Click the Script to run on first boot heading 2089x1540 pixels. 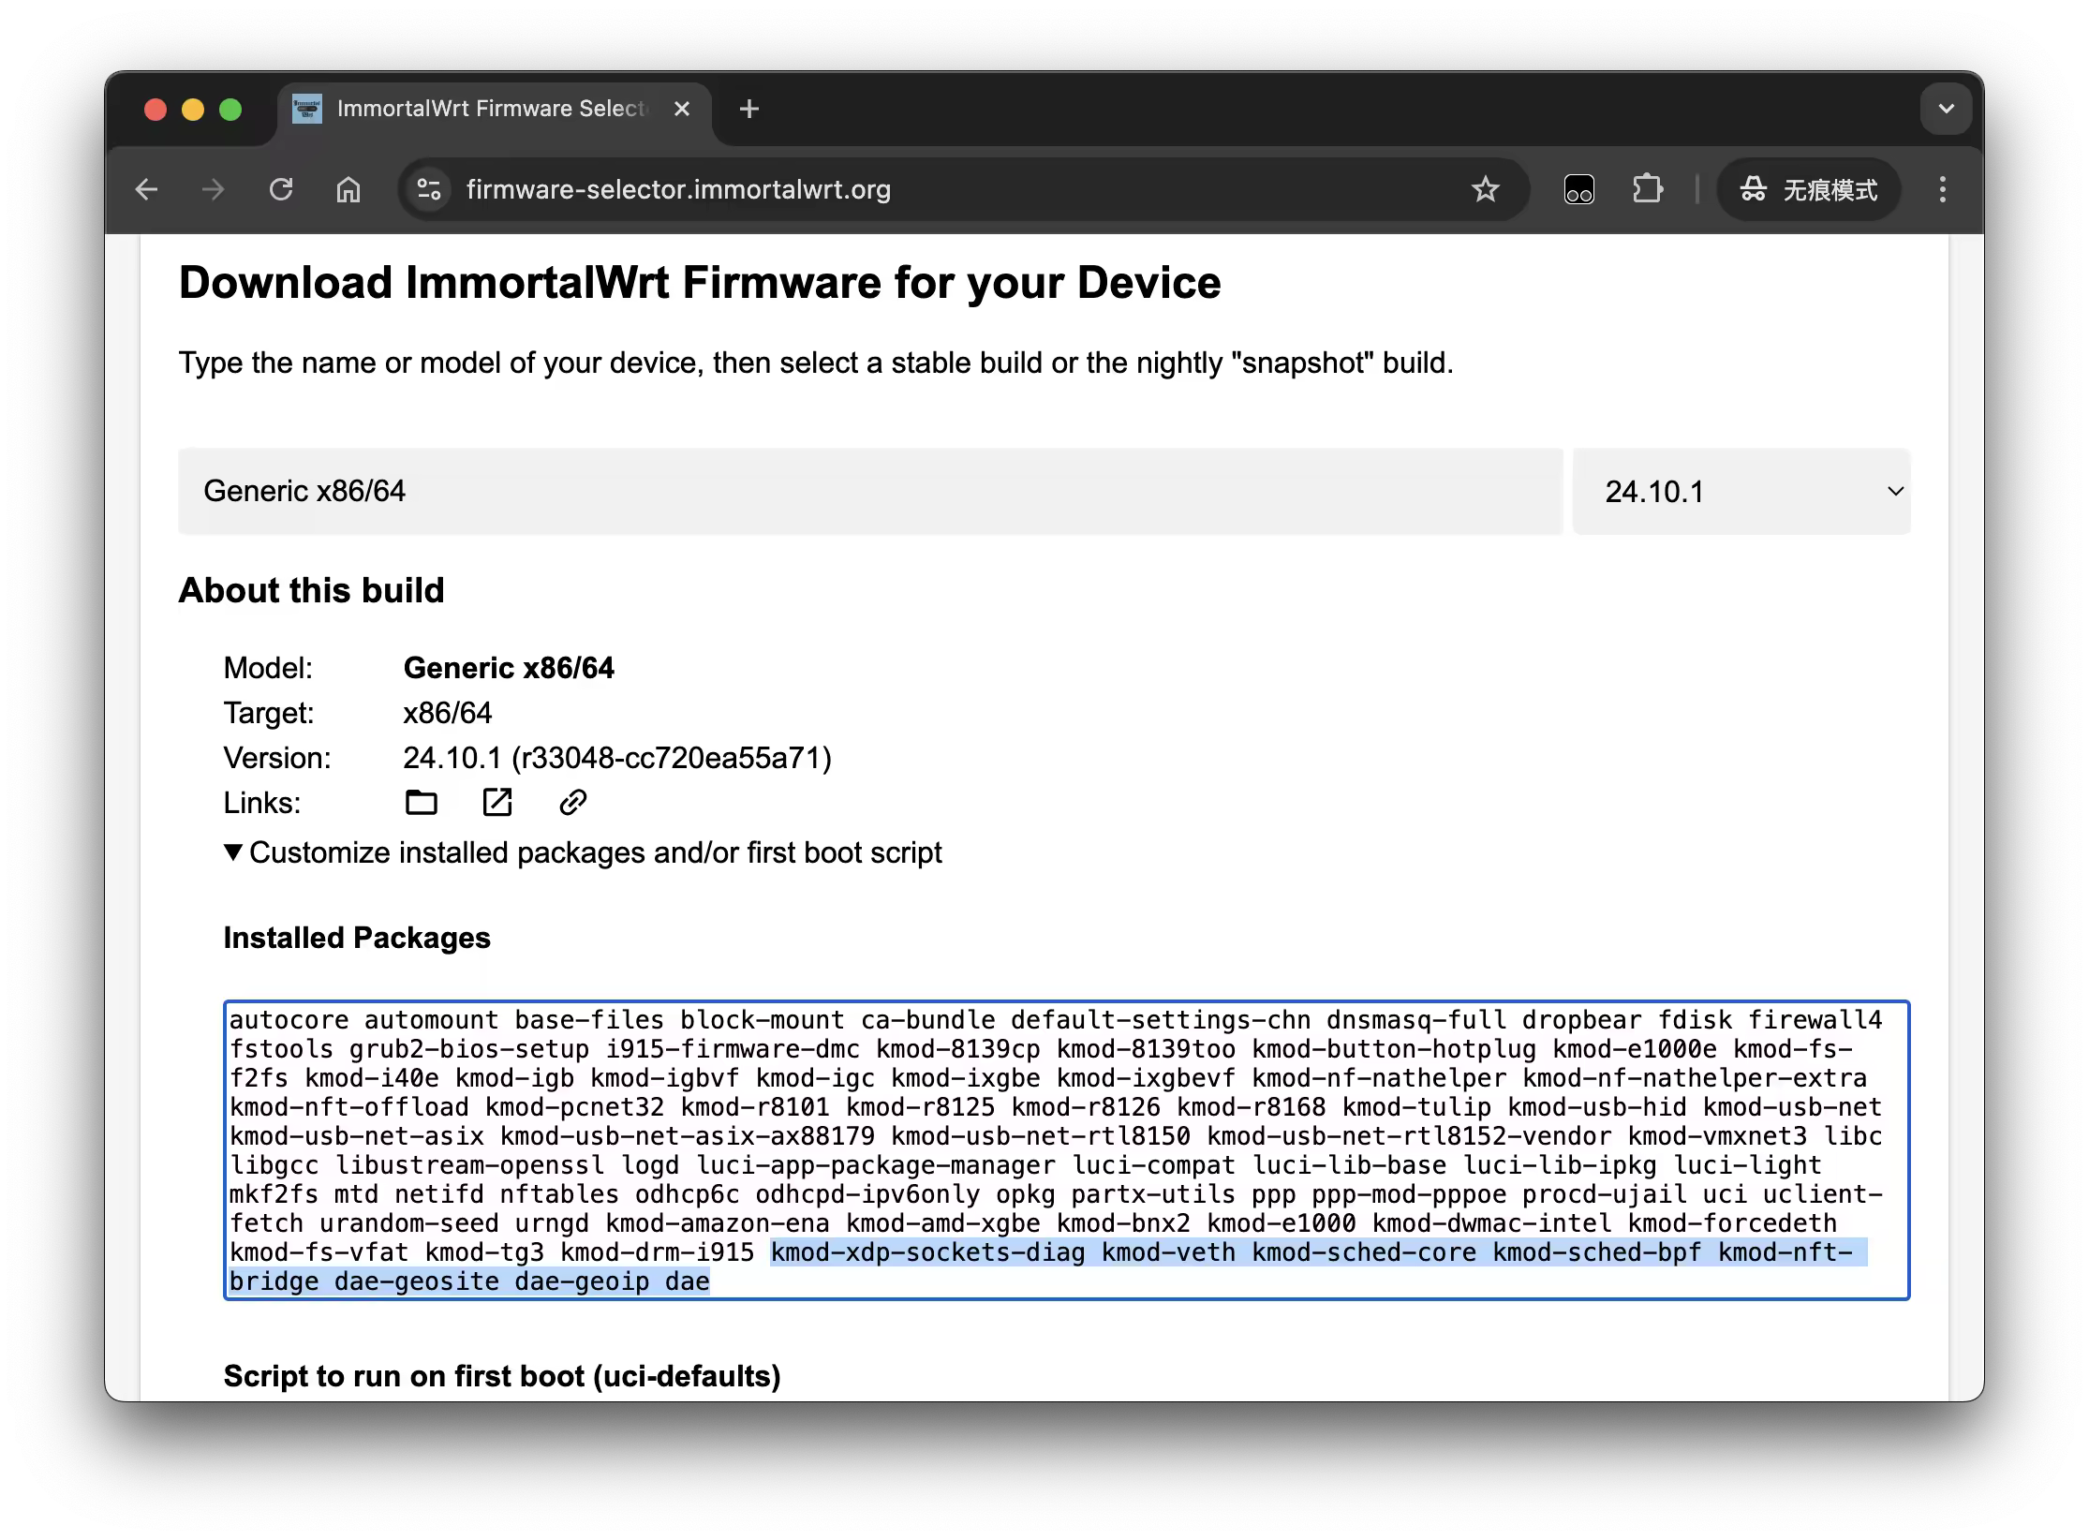(502, 1376)
